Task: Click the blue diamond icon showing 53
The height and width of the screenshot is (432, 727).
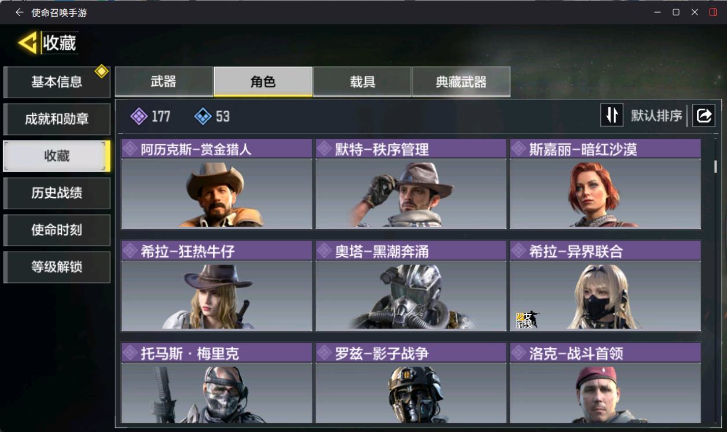Action: pos(203,116)
